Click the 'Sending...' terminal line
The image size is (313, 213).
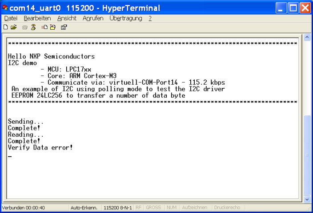(25, 122)
